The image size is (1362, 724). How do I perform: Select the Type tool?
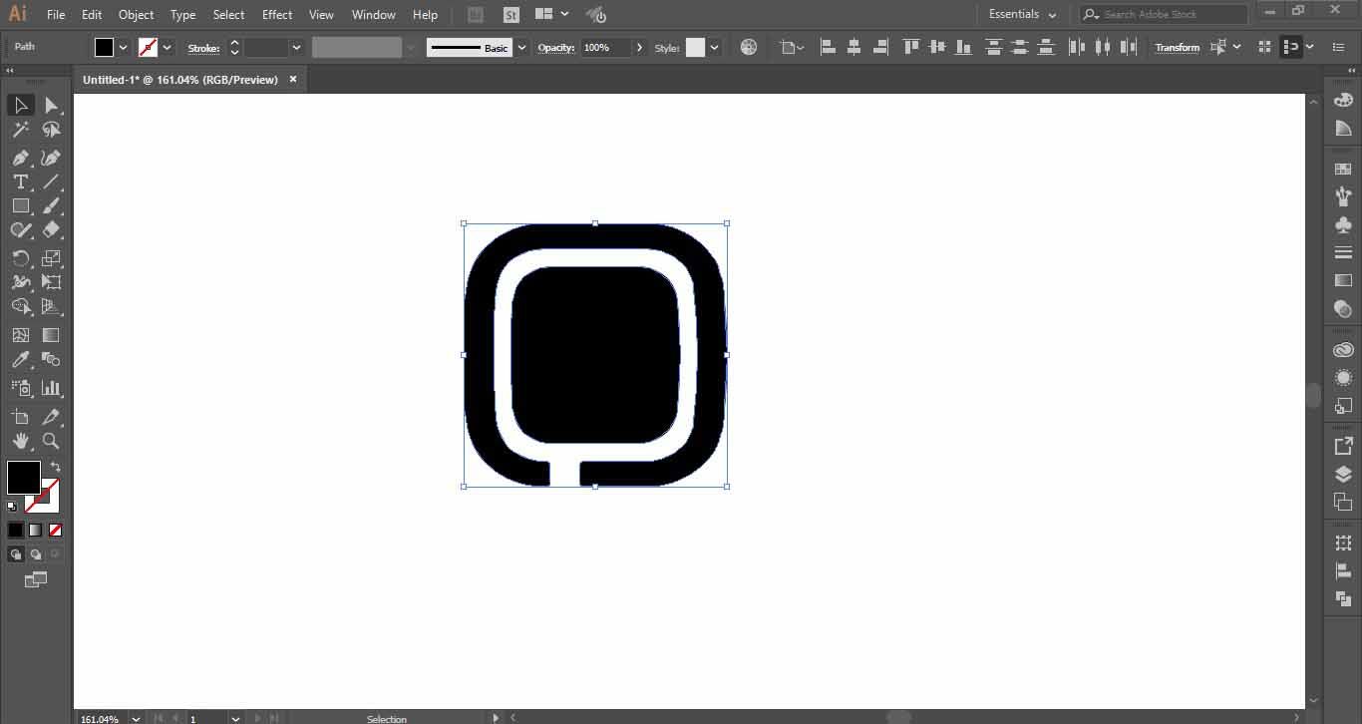20,181
